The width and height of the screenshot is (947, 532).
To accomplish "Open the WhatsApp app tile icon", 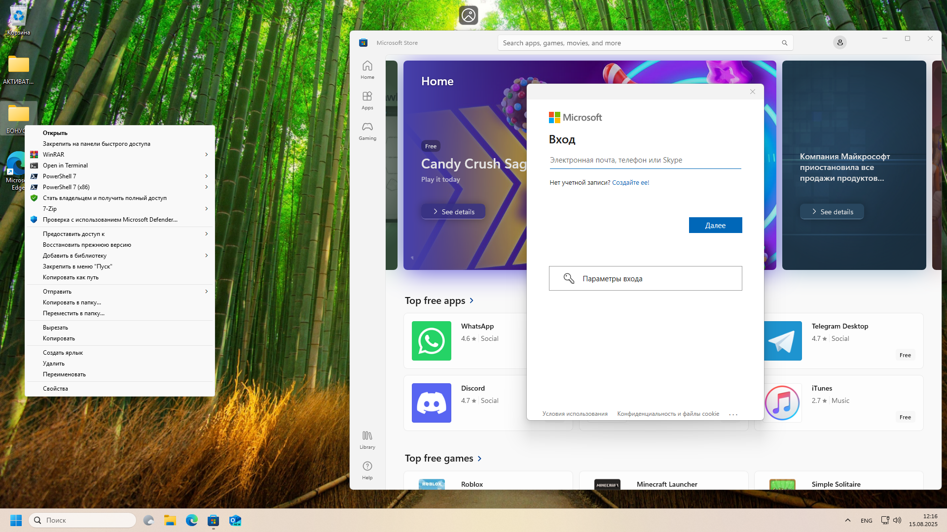I will [x=431, y=341].
